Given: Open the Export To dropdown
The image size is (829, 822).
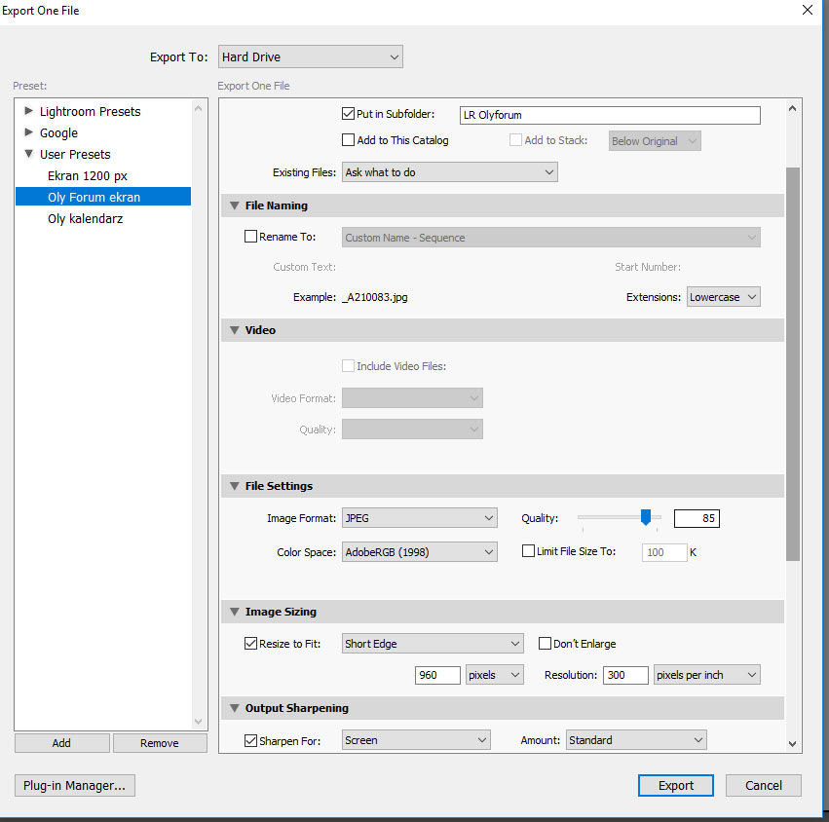Looking at the screenshot, I should click(x=310, y=57).
